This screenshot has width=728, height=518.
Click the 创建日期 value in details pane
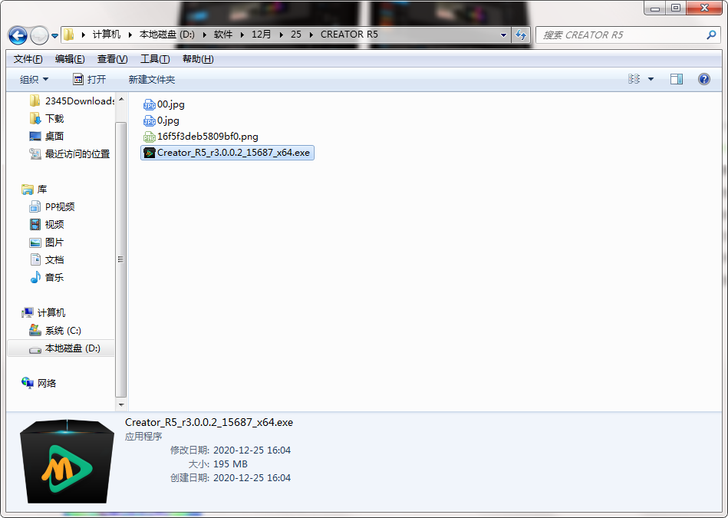coord(252,477)
